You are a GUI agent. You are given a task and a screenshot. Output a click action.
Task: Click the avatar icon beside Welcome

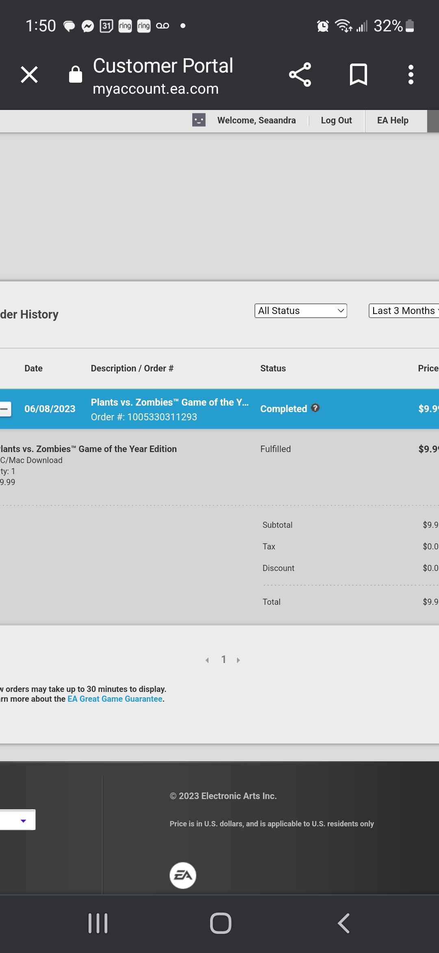click(199, 120)
